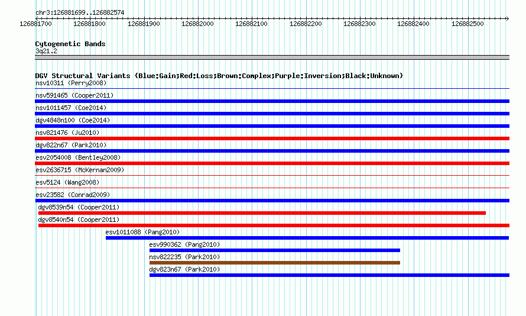The height and width of the screenshot is (316, 526).
Task: Select the dgv8539n54 red loss bar
Action: point(262,213)
